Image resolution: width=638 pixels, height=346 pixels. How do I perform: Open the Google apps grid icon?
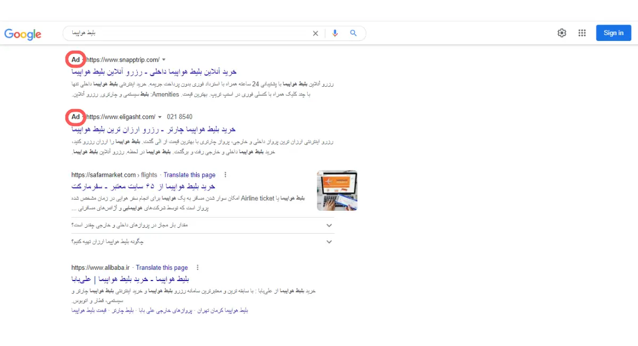click(x=582, y=33)
